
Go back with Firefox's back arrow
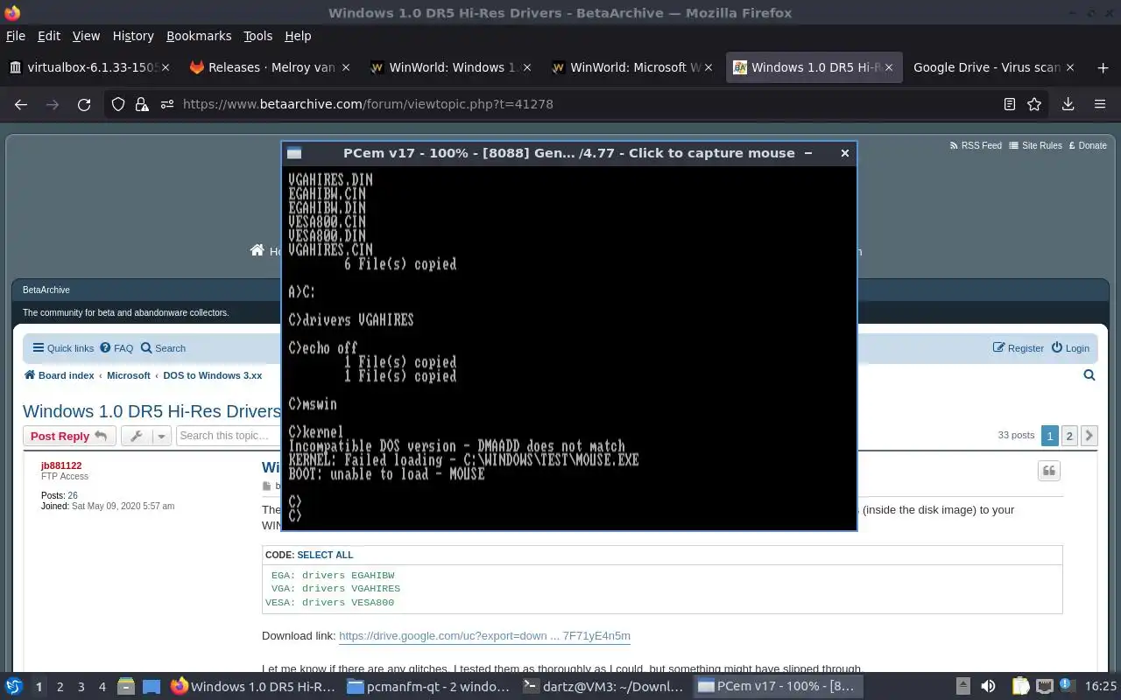click(21, 104)
